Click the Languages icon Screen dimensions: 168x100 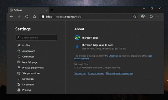[x=19, y=84]
